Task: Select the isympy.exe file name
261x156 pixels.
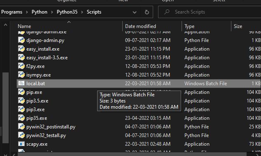Action: tap(38, 75)
